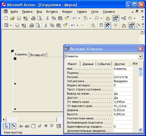Click the properties list scroll down arrow
Image resolution: width=146 pixels, height=136 pixels.
tap(140, 130)
